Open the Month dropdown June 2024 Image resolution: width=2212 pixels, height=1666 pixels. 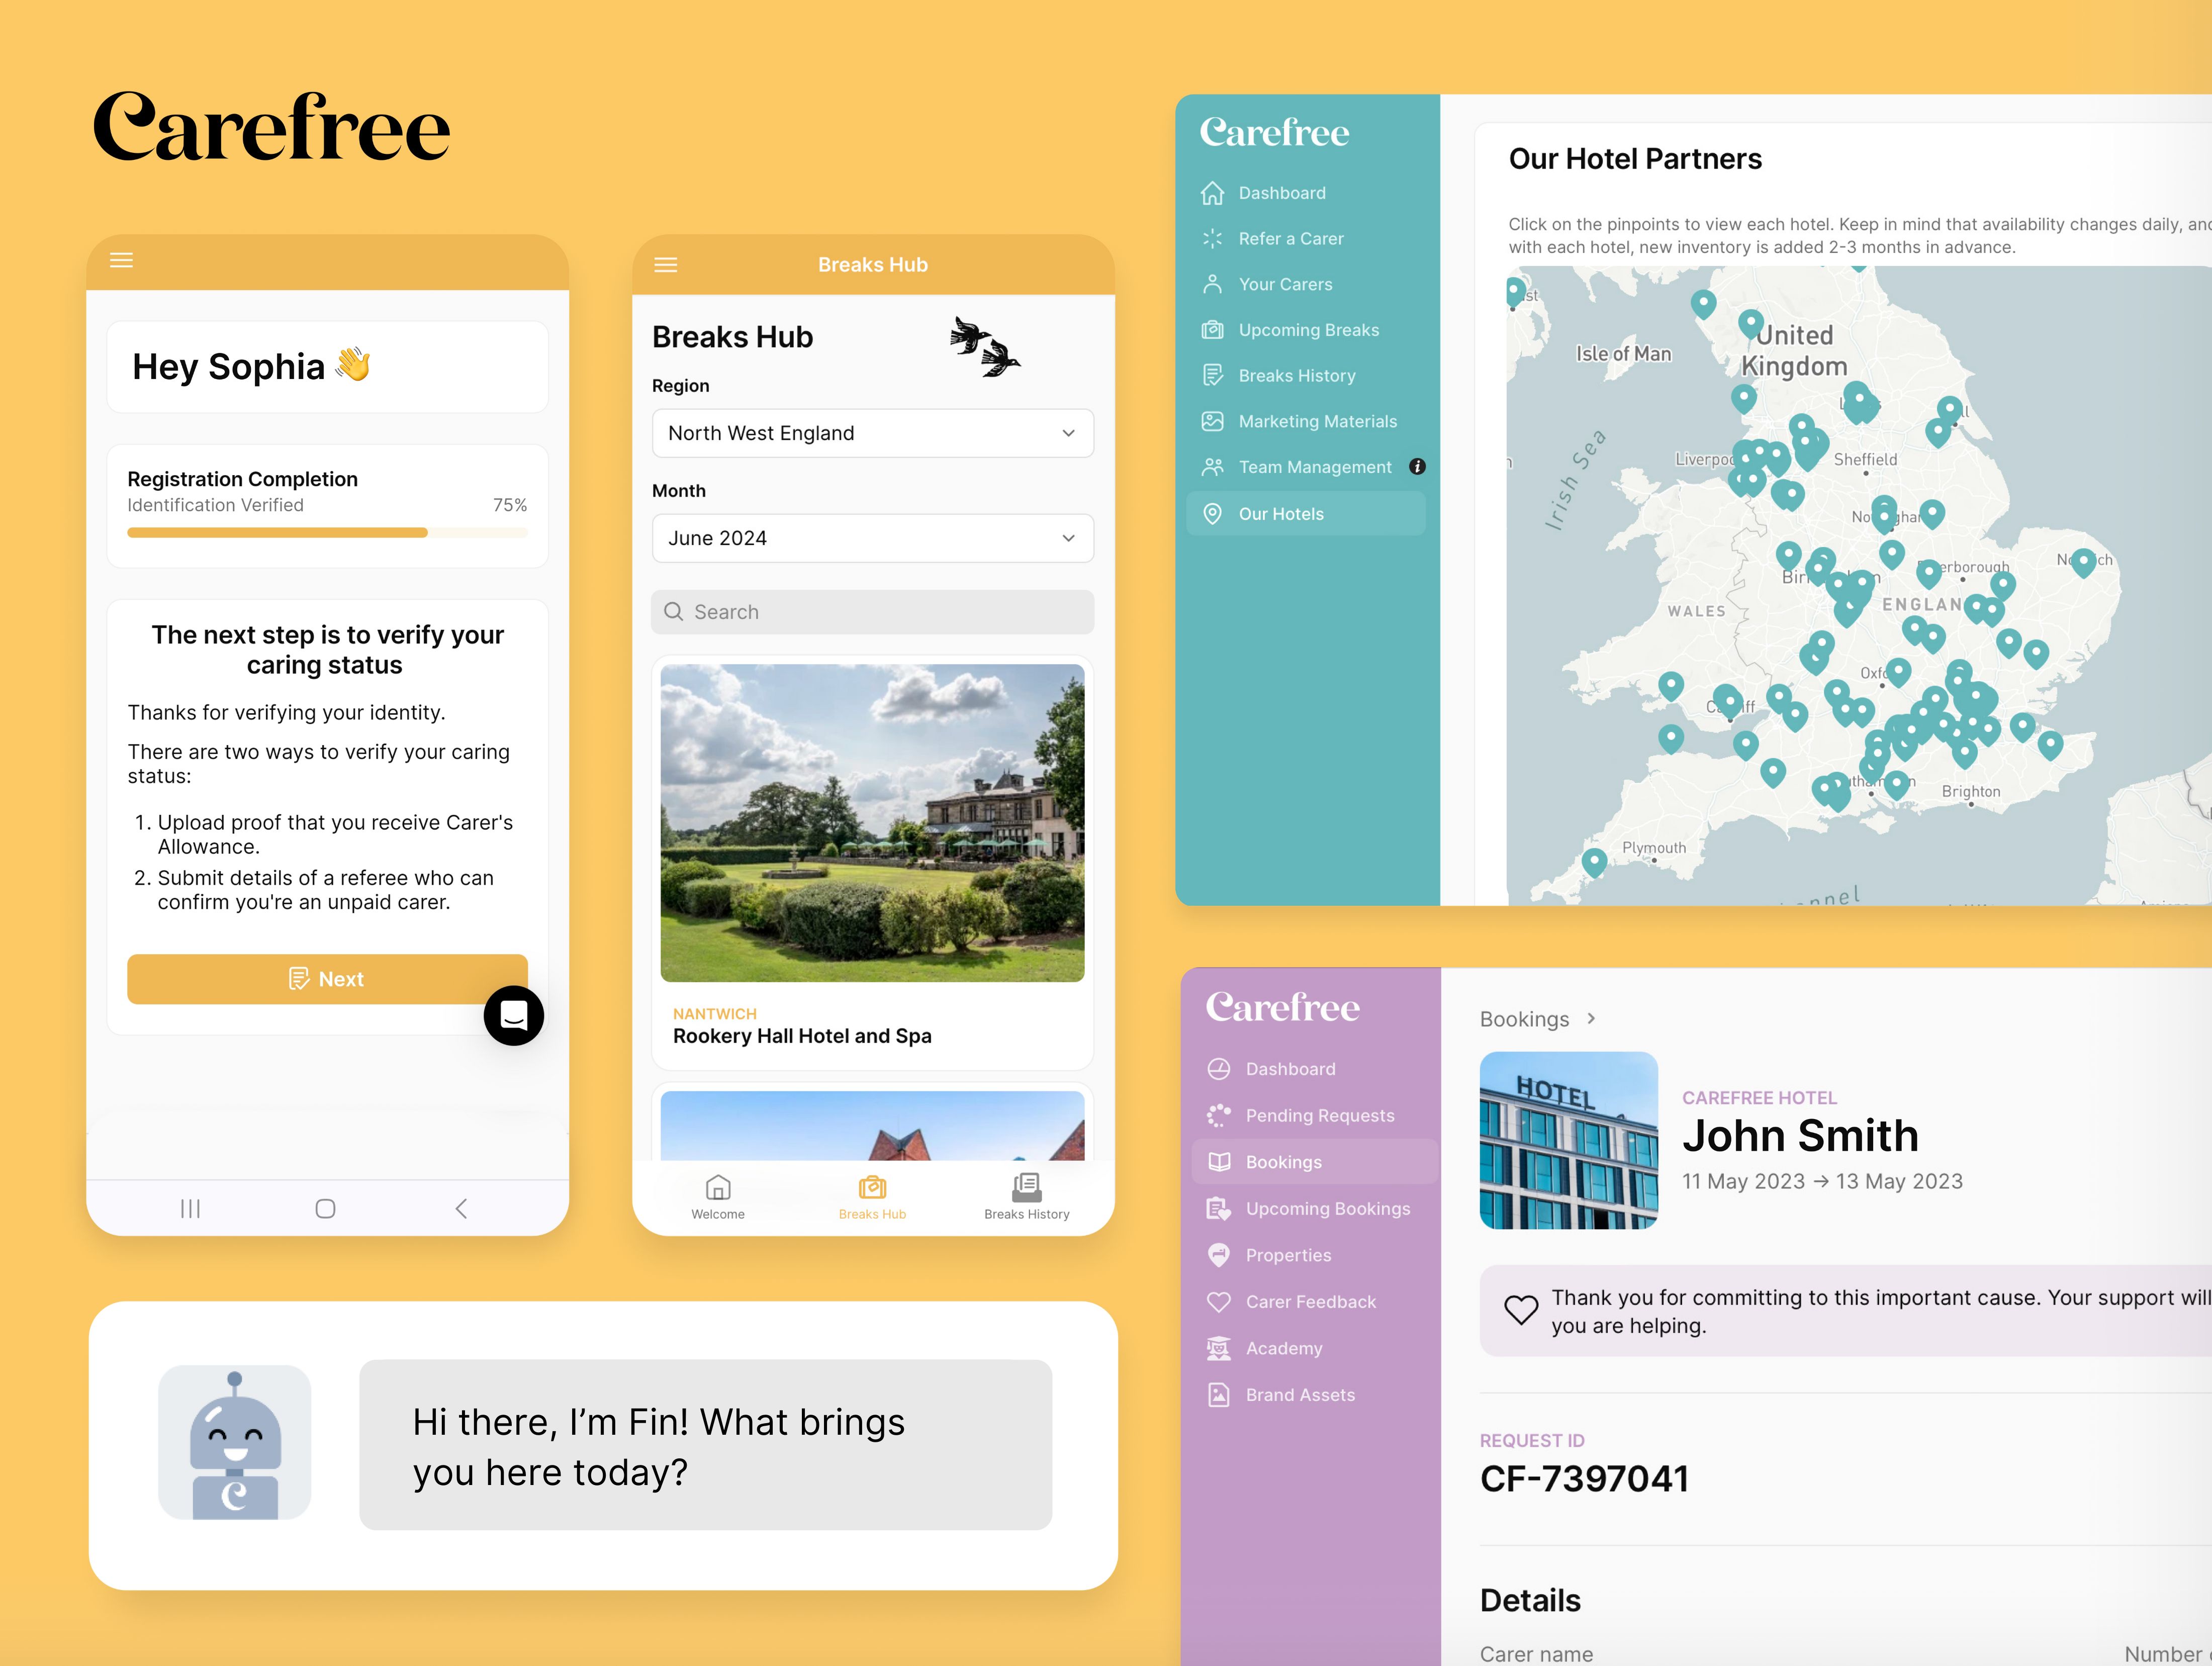[x=872, y=538]
